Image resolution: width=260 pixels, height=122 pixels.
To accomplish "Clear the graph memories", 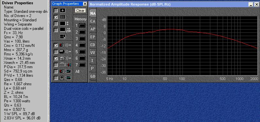I will (80, 10).
